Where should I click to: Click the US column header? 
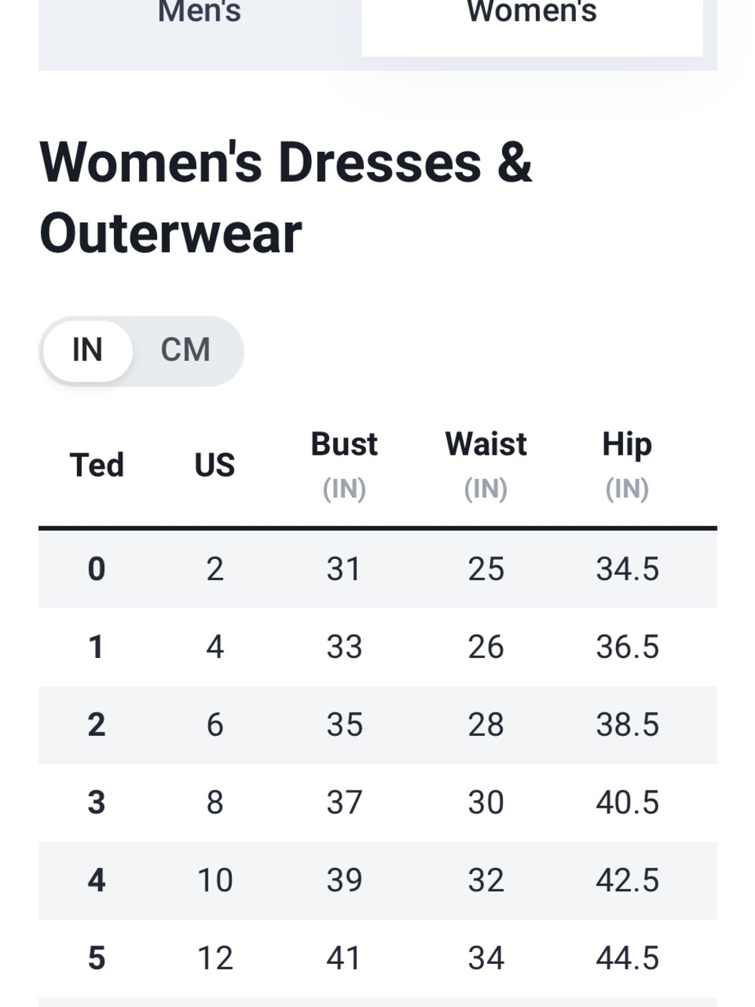coord(214,465)
